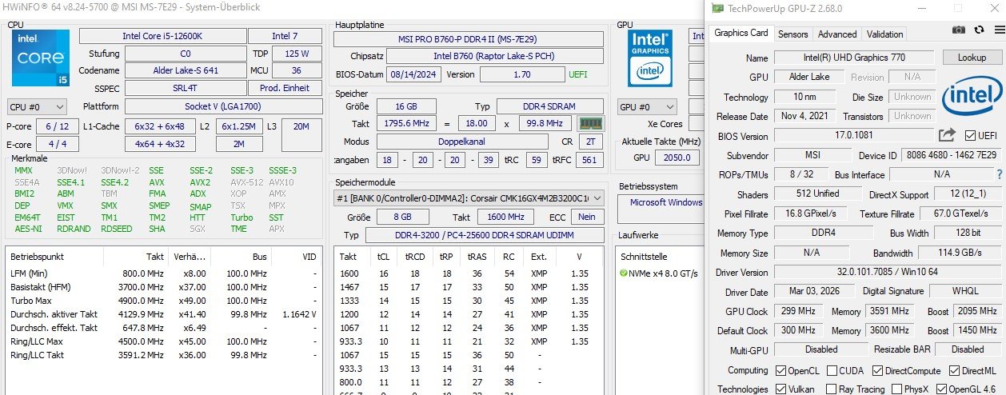Click the BIOS Version field 17.0.1081
Image resolution: width=1006 pixels, height=395 pixels.
(854, 136)
